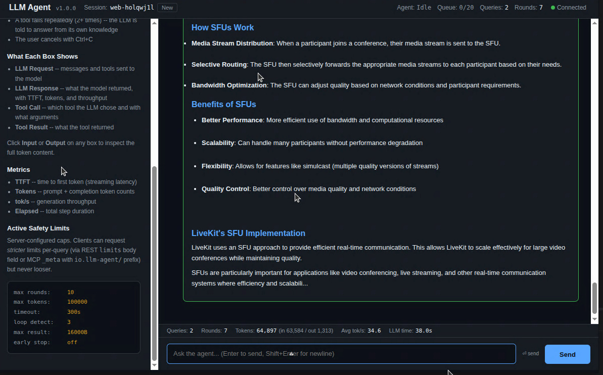This screenshot has width=603, height=375.
Task: Click the Quality Control bullet
Action: [309, 189]
